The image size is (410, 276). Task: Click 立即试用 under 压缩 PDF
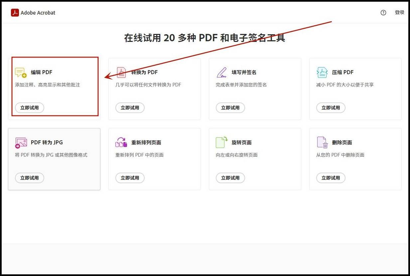pyautogui.click(x=331, y=108)
